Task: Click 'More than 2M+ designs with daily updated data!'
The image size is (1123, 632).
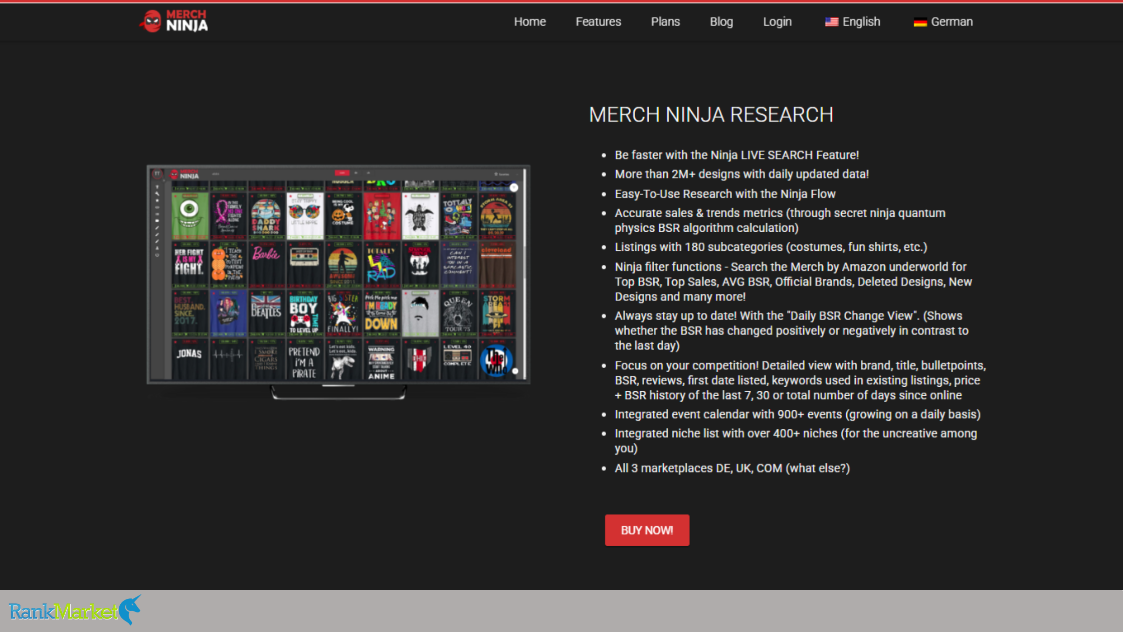Action: (741, 174)
